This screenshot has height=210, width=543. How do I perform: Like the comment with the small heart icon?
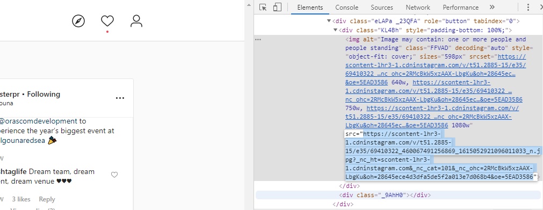pos(114,175)
